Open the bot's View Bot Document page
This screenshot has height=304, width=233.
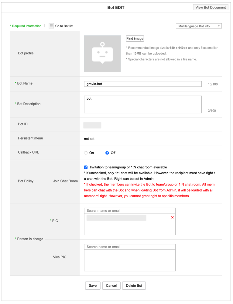click(211, 7)
